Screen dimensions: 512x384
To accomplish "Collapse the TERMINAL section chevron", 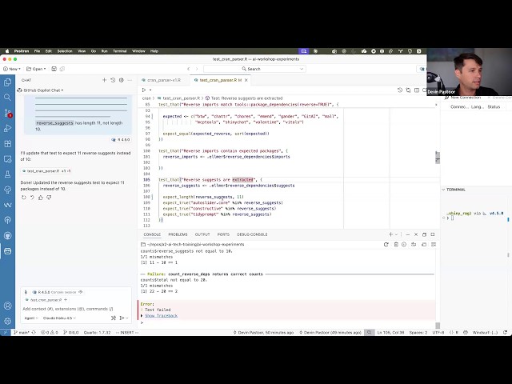I will pyautogui.click(x=443, y=190).
